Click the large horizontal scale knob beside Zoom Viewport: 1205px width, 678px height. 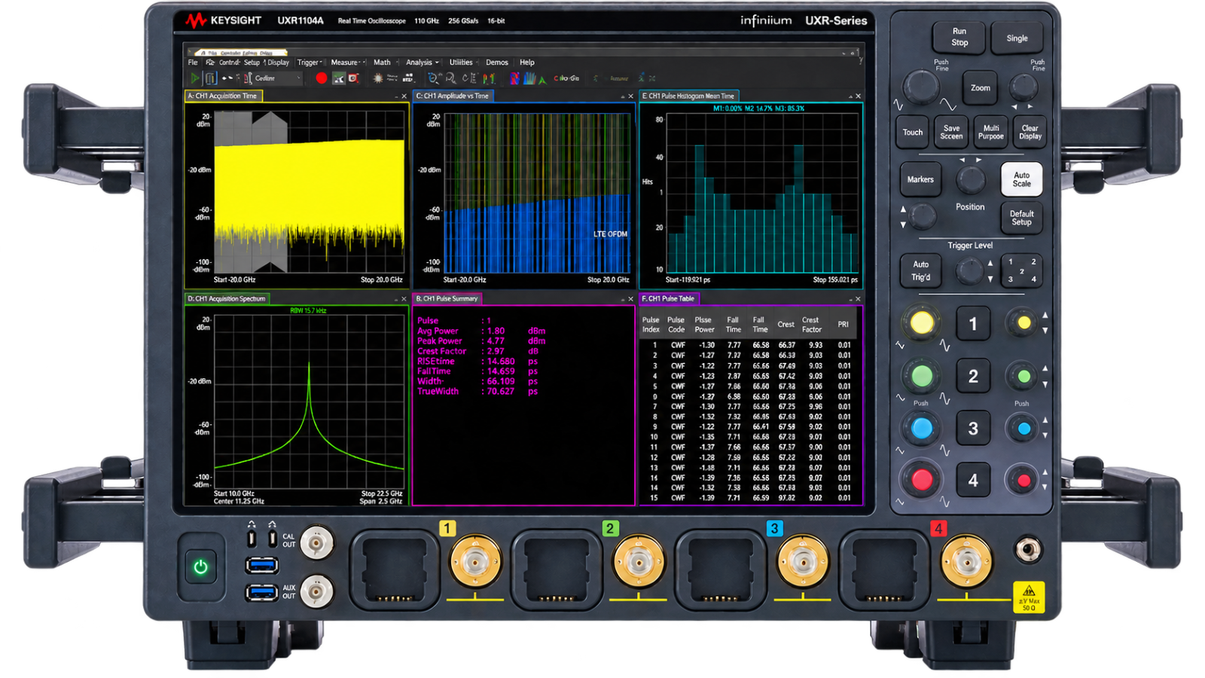(920, 87)
